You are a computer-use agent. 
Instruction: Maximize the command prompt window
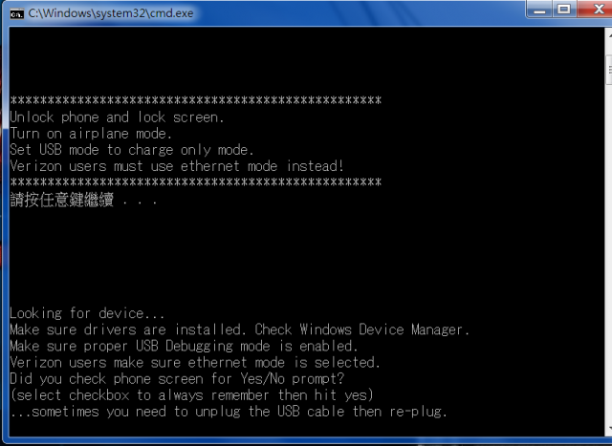(x=564, y=10)
